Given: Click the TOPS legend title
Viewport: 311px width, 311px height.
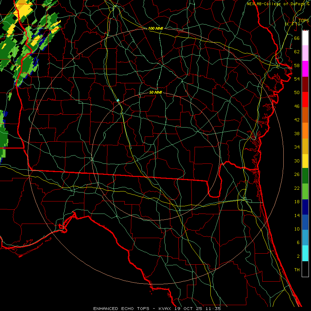Looking at the screenshot, I should coord(304,21).
